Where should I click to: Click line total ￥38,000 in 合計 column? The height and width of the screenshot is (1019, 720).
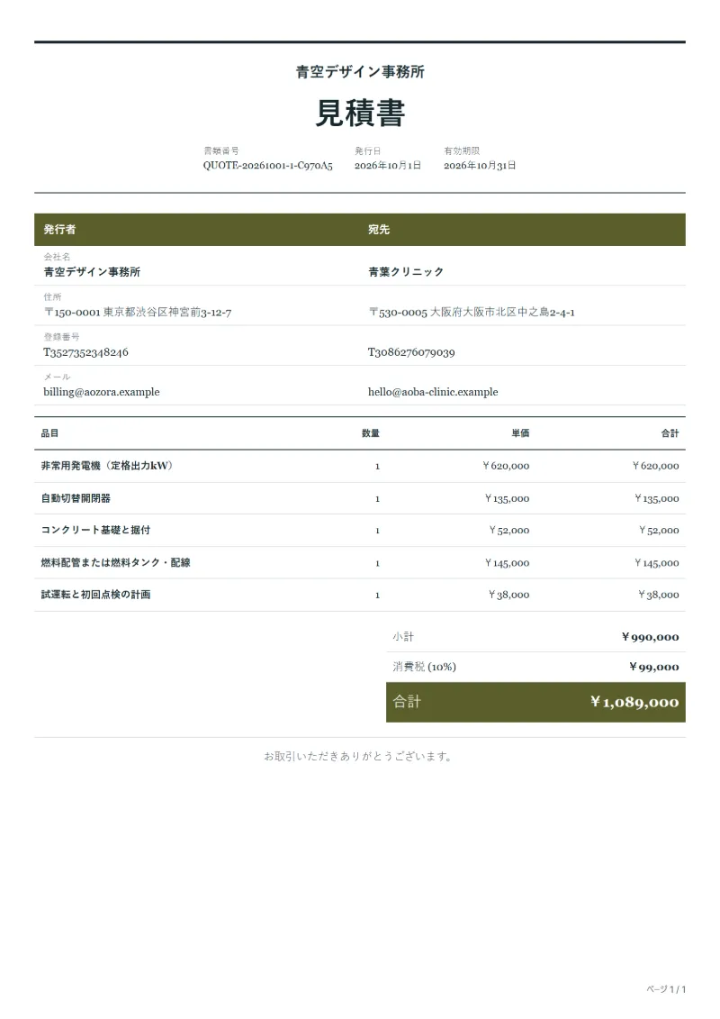click(658, 595)
